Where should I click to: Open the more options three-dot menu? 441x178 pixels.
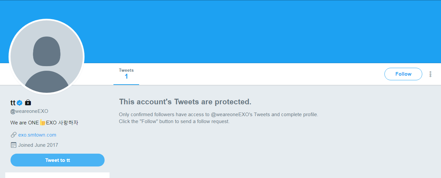point(430,74)
